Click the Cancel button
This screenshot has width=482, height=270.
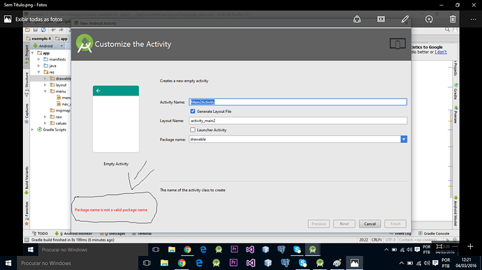pyautogui.click(x=370, y=224)
